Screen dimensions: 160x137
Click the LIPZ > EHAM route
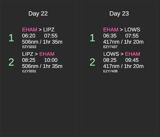tap(38, 54)
